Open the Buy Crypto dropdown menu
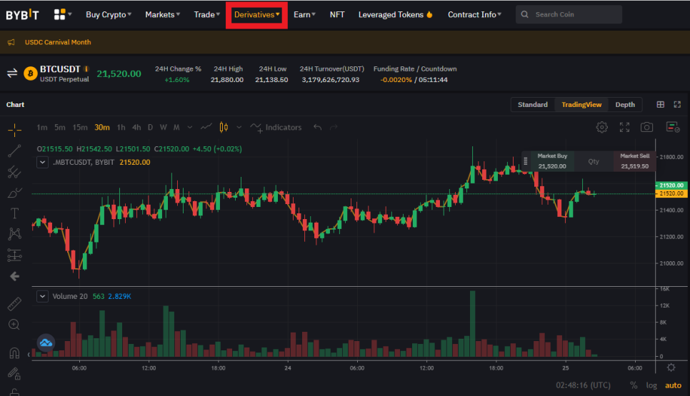 tap(109, 14)
